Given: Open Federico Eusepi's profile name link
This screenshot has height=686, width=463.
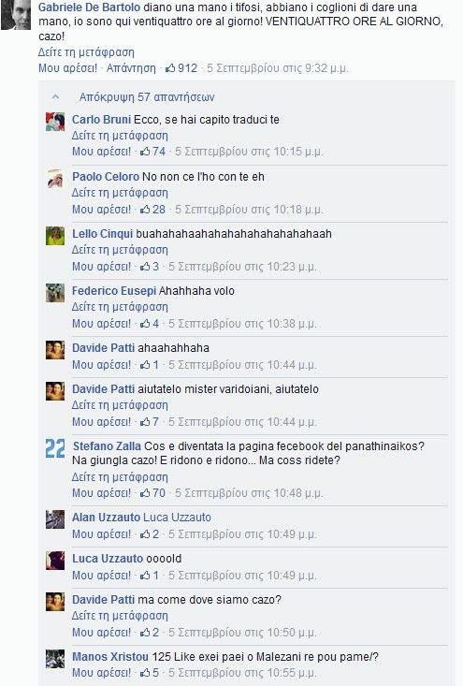Looking at the screenshot, I should 114,291.
